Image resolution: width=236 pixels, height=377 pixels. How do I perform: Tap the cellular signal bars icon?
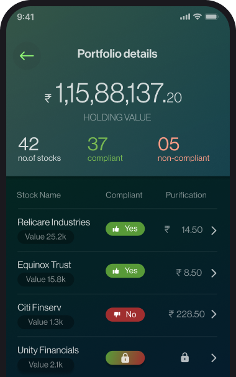pos(185,17)
